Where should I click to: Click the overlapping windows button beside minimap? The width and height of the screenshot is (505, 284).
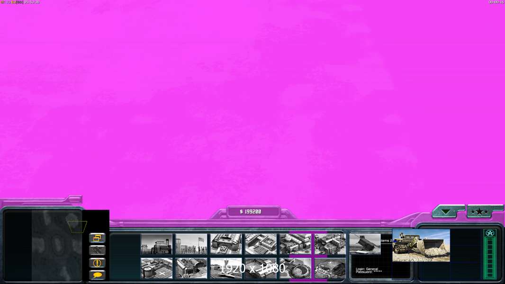pyautogui.click(x=97, y=238)
